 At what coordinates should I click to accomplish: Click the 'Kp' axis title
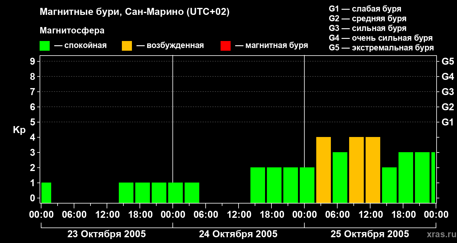pyautogui.click(x=19, y=130)
